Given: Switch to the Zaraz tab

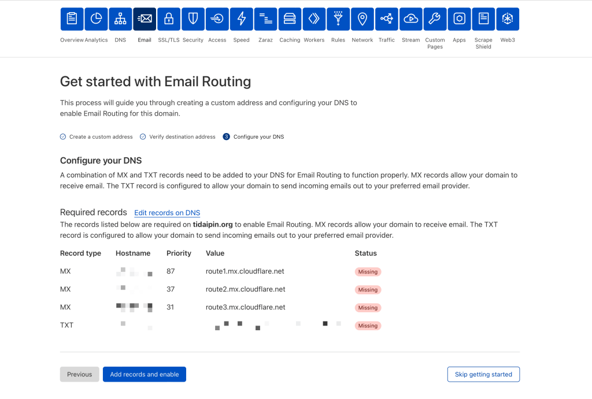Looking at the screenshot, I should click(265, 19).
